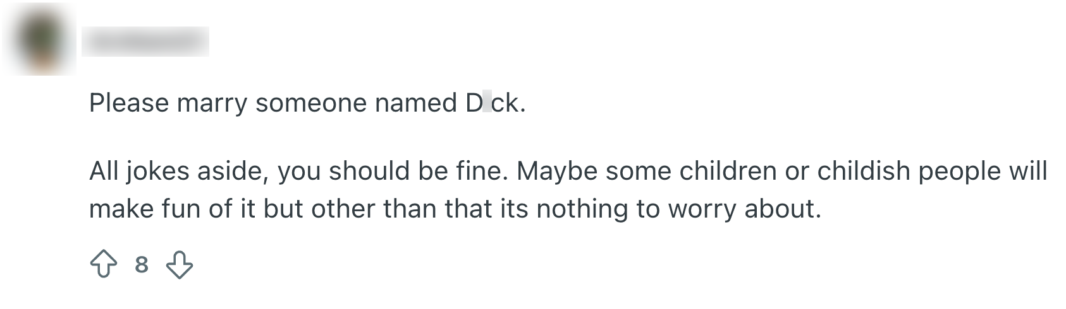Click the word "Please" starting the comment

click(129, 103)
